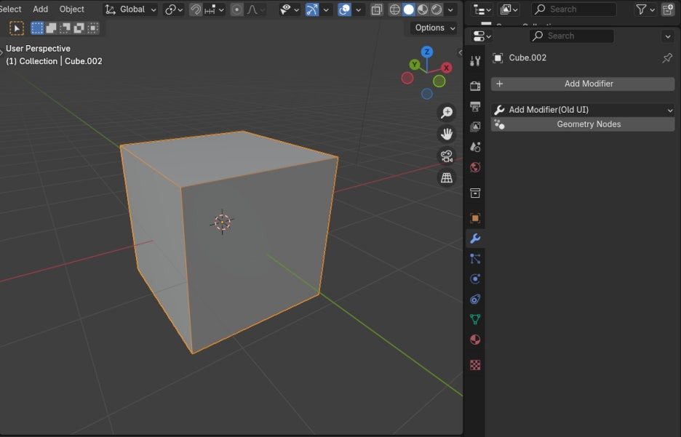This screenshot has height=437, width=681.
Task: Open the World properties tab
Action: pyautogui.click(x=475, y=167)
